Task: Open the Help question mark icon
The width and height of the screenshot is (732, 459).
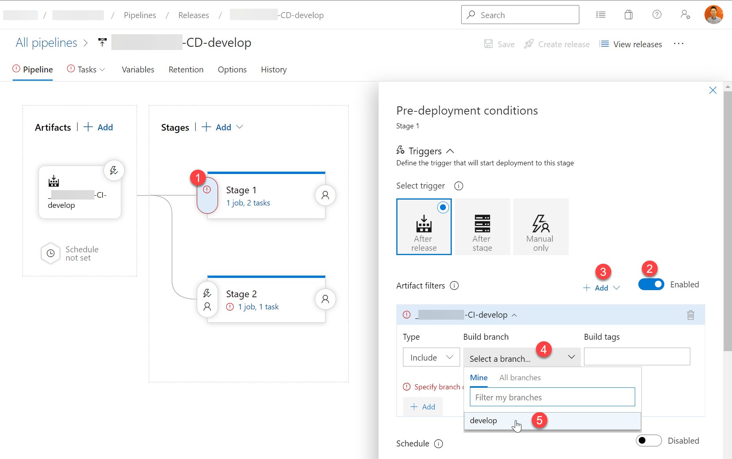Action: [x=657, y=15]
